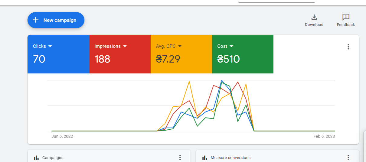This screenshot has height=162, width=366.
Task: Click the Feb 6, 2023 date label
Action: pyautogui.click(x=324, y=136)
